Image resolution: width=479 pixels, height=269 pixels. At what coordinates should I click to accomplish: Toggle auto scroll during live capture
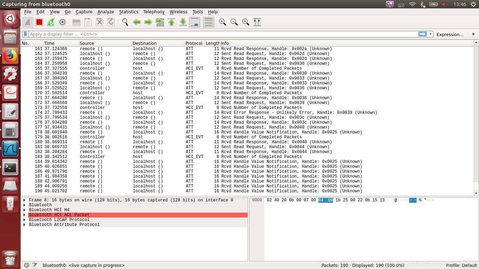tap(195, 22)
